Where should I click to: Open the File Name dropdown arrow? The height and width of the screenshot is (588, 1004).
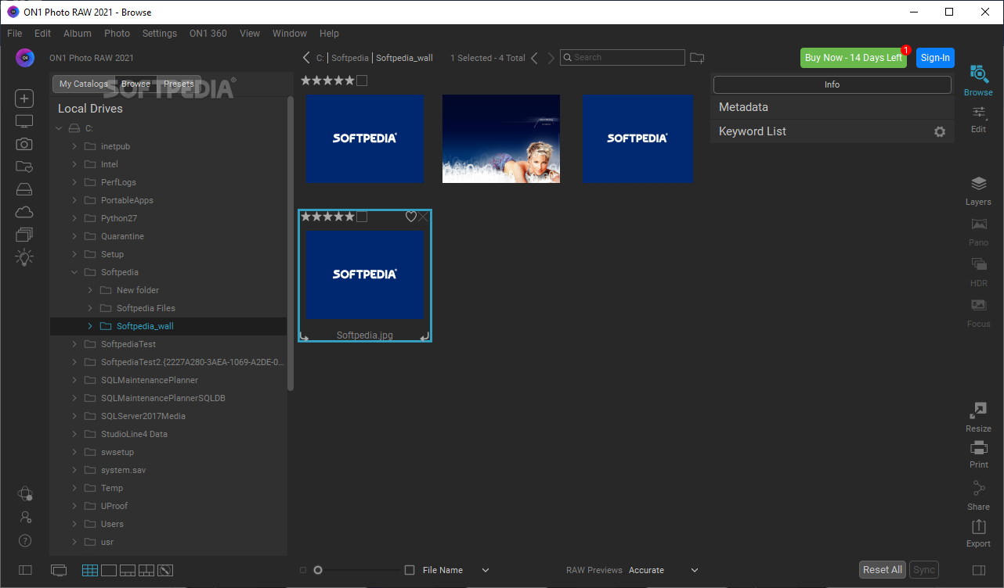click(x=486, y=570)
